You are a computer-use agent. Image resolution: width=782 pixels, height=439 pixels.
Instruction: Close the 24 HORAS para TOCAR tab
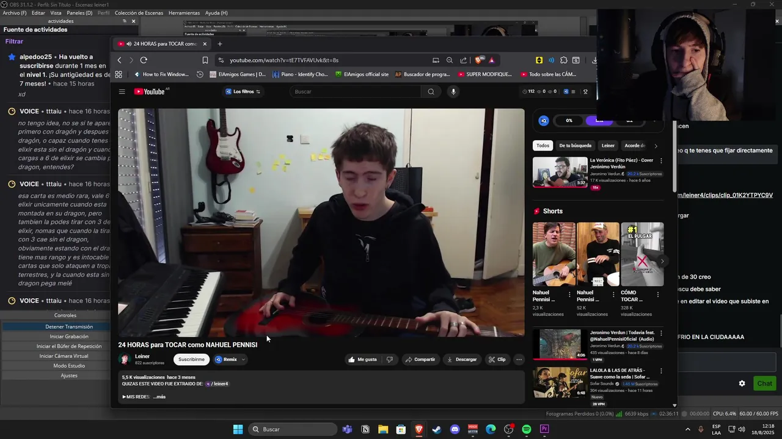(x=205, y=44)
